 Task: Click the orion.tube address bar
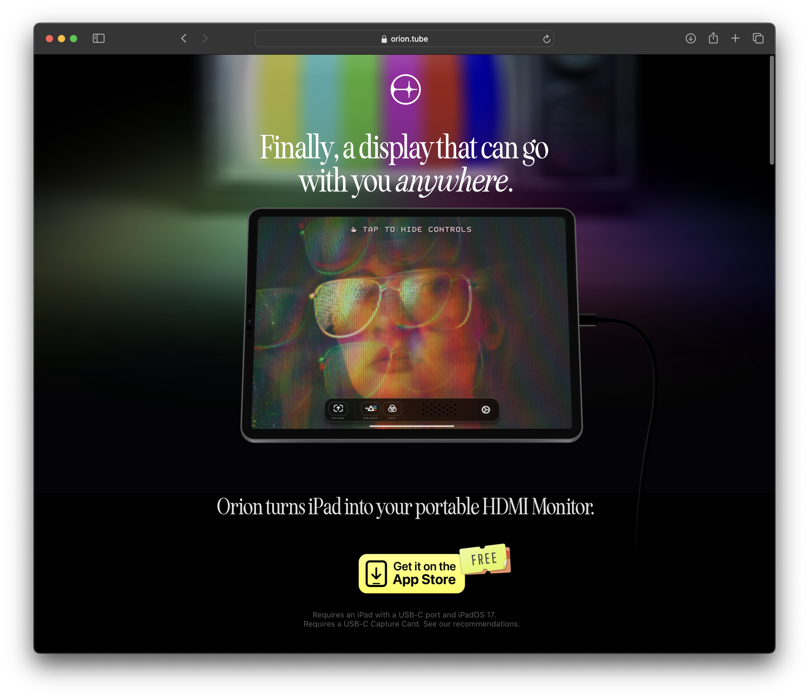[404, 39]
